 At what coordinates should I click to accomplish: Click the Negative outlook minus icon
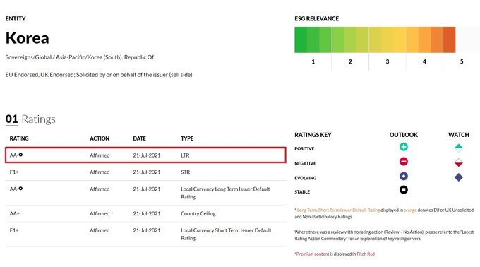[404, 161]
